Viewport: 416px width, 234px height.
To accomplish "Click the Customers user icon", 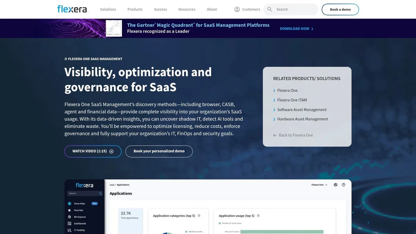I will (x=237, y=9).
